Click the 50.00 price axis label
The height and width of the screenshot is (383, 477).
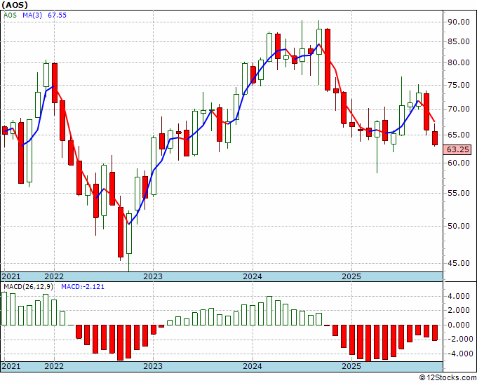coord(459,226)
